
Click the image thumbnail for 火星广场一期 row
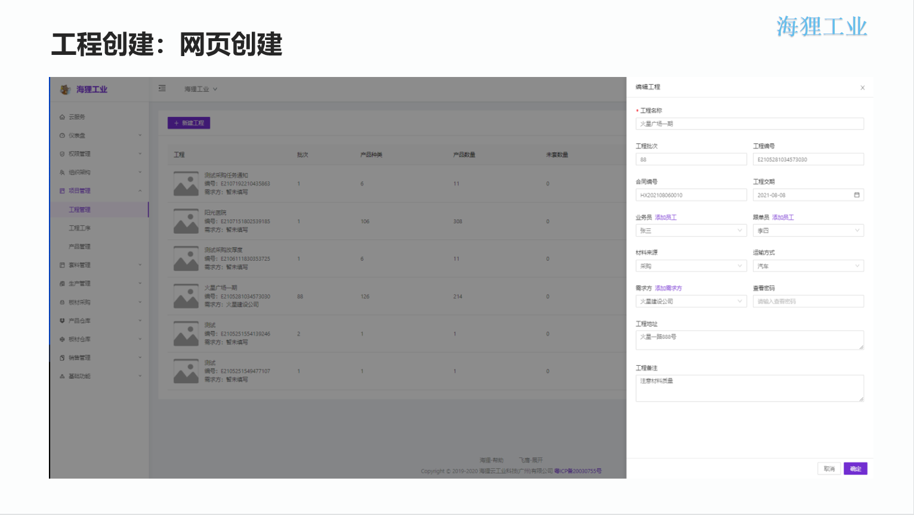[x=186, y=297]
